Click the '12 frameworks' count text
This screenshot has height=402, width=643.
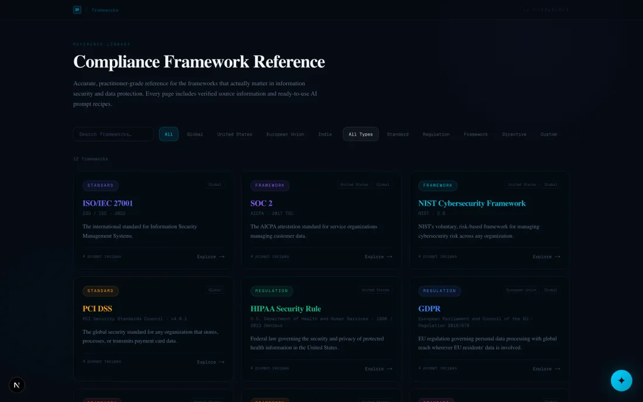pyautogui.click(x=91, y=159)
